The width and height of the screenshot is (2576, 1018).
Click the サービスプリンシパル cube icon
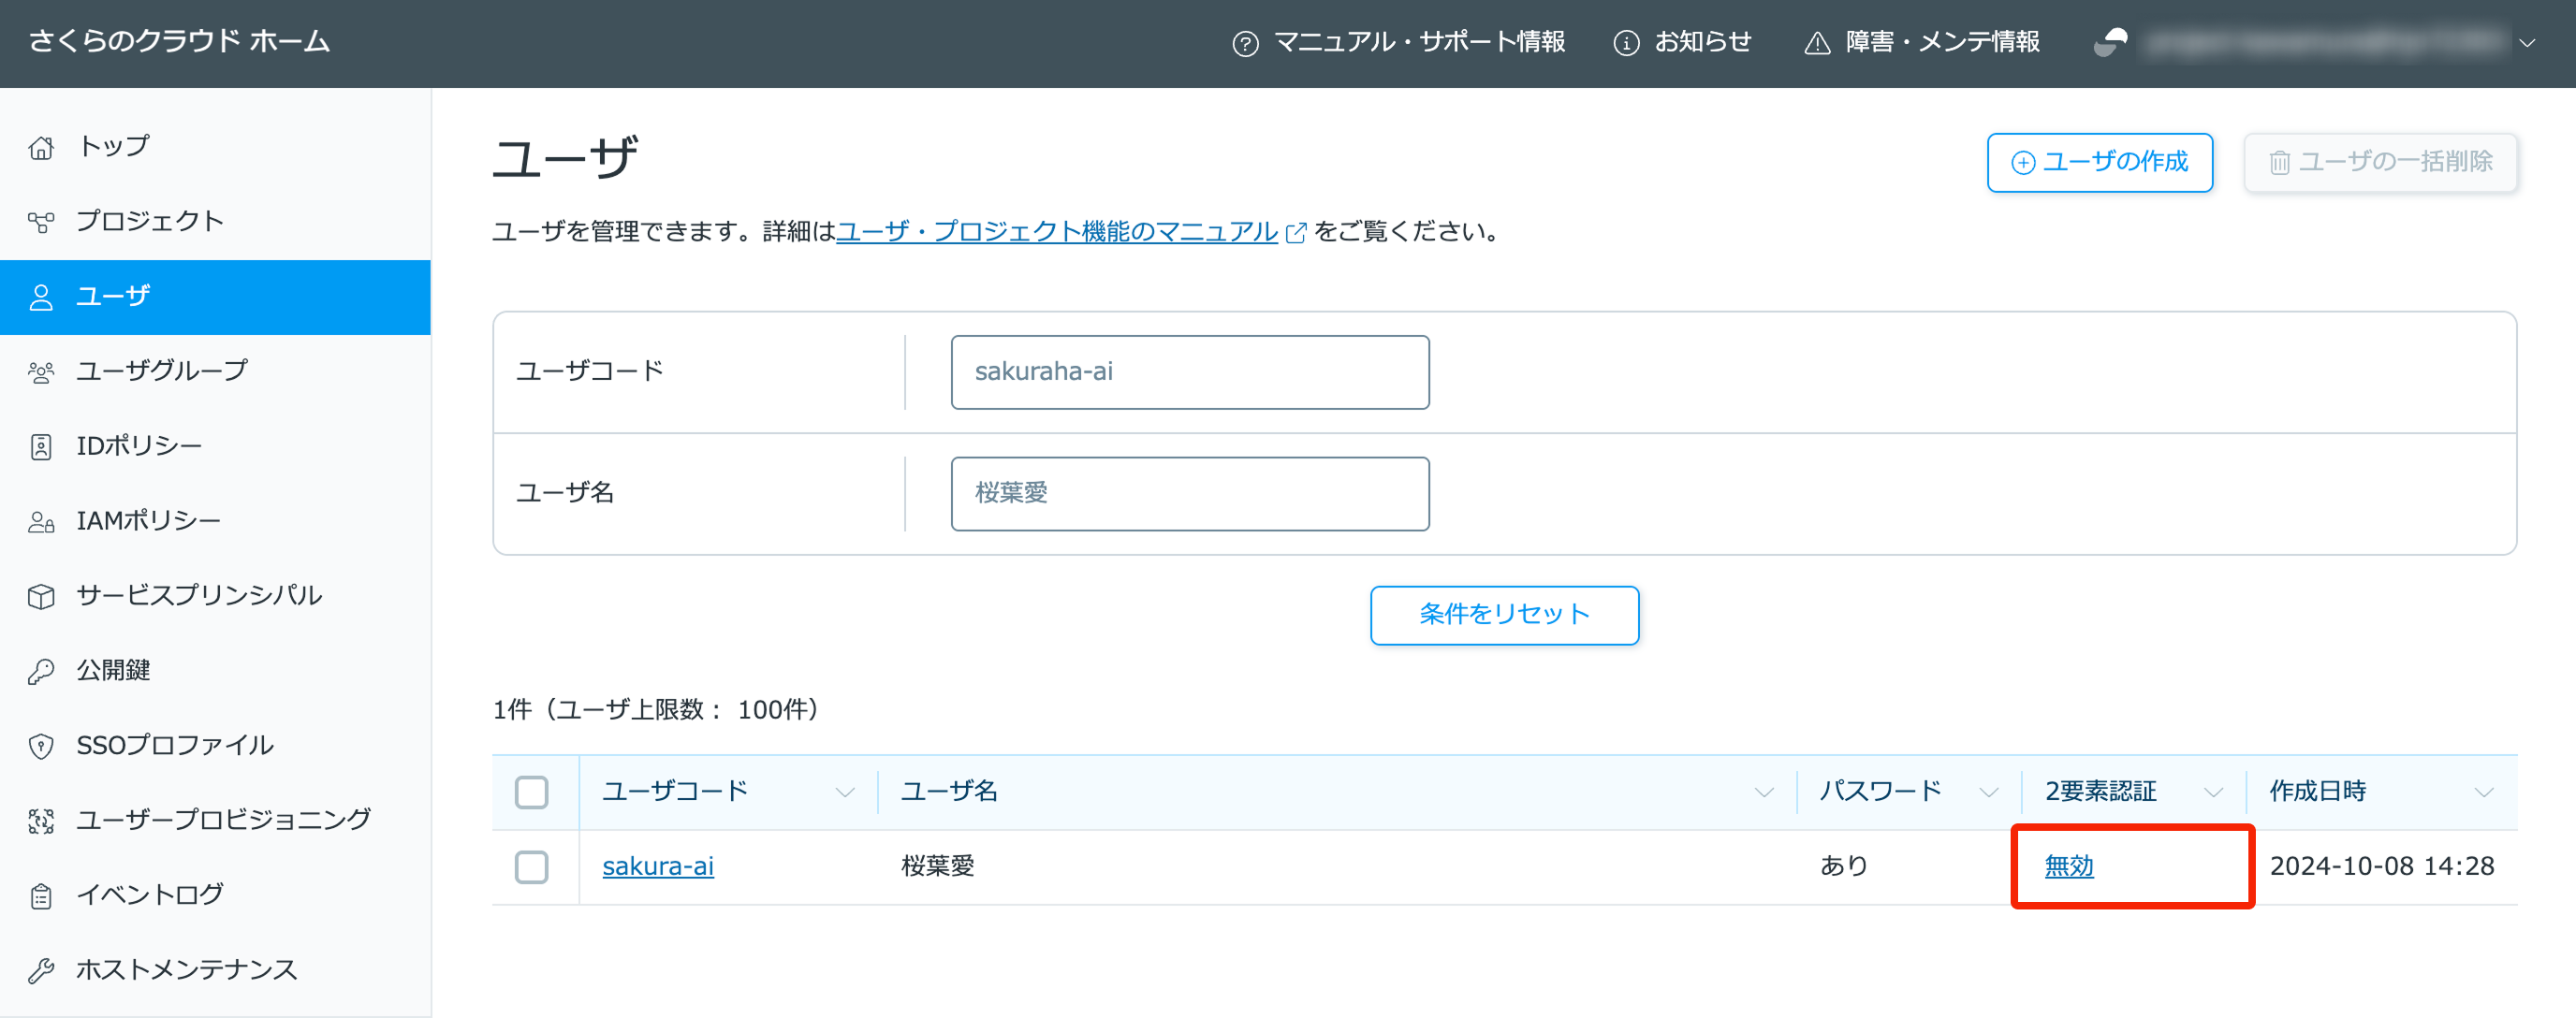tap(41, 596)
